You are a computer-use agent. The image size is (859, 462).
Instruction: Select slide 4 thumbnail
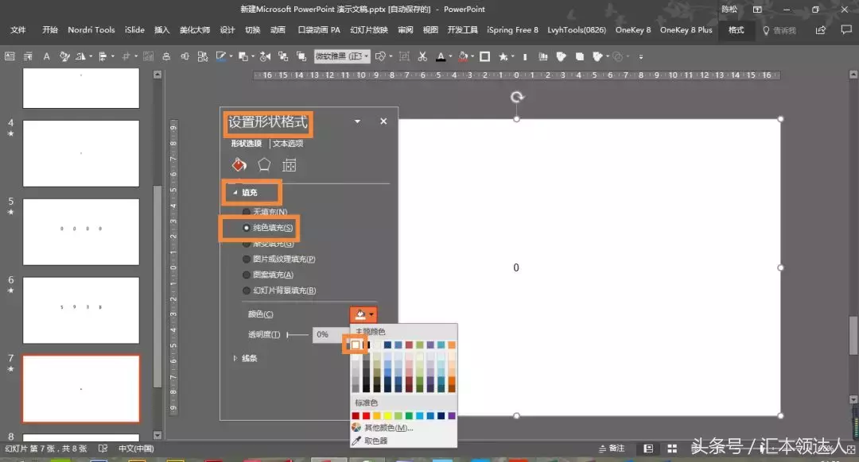click(x=81, y=153)
